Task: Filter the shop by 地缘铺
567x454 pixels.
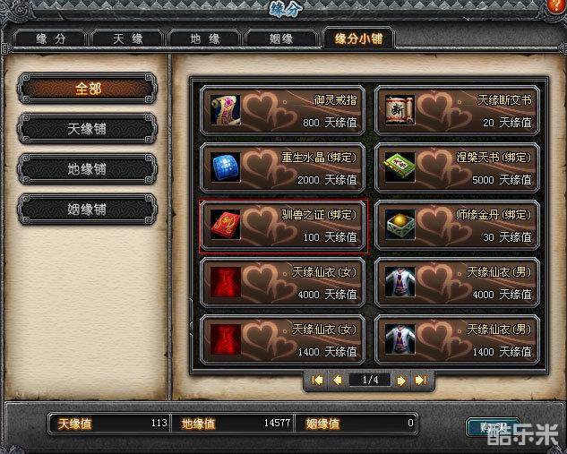Action: [87, 169]
